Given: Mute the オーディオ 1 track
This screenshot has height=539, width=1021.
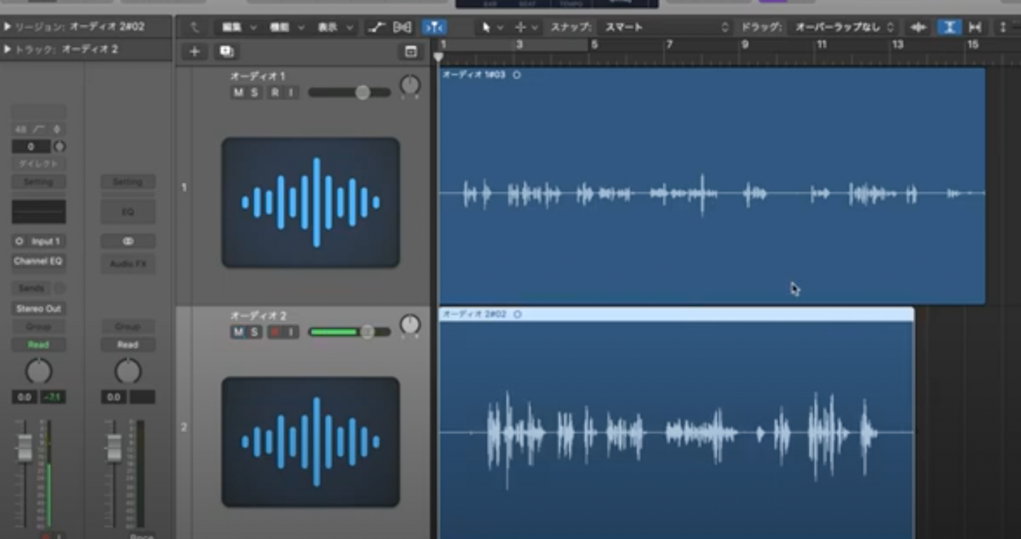Looking at the screenshot, I should pyautogui.click(x=238, y=93).
